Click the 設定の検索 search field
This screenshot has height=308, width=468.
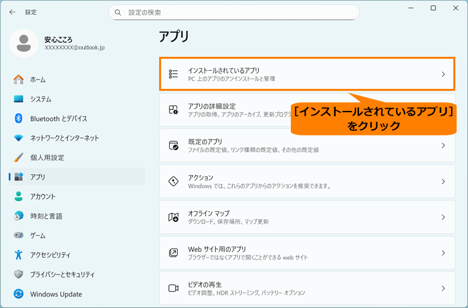[234, 13]
